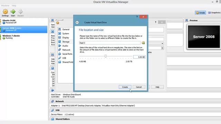
Task: Click the Shared folders section icon in details
Action: 52,119
